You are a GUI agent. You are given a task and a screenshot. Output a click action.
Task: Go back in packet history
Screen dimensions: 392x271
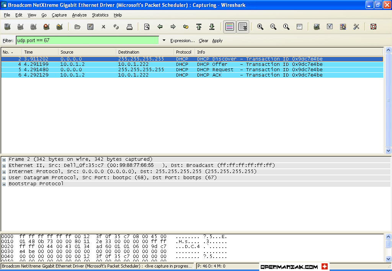pyautogui.click(x=160, y=27)
